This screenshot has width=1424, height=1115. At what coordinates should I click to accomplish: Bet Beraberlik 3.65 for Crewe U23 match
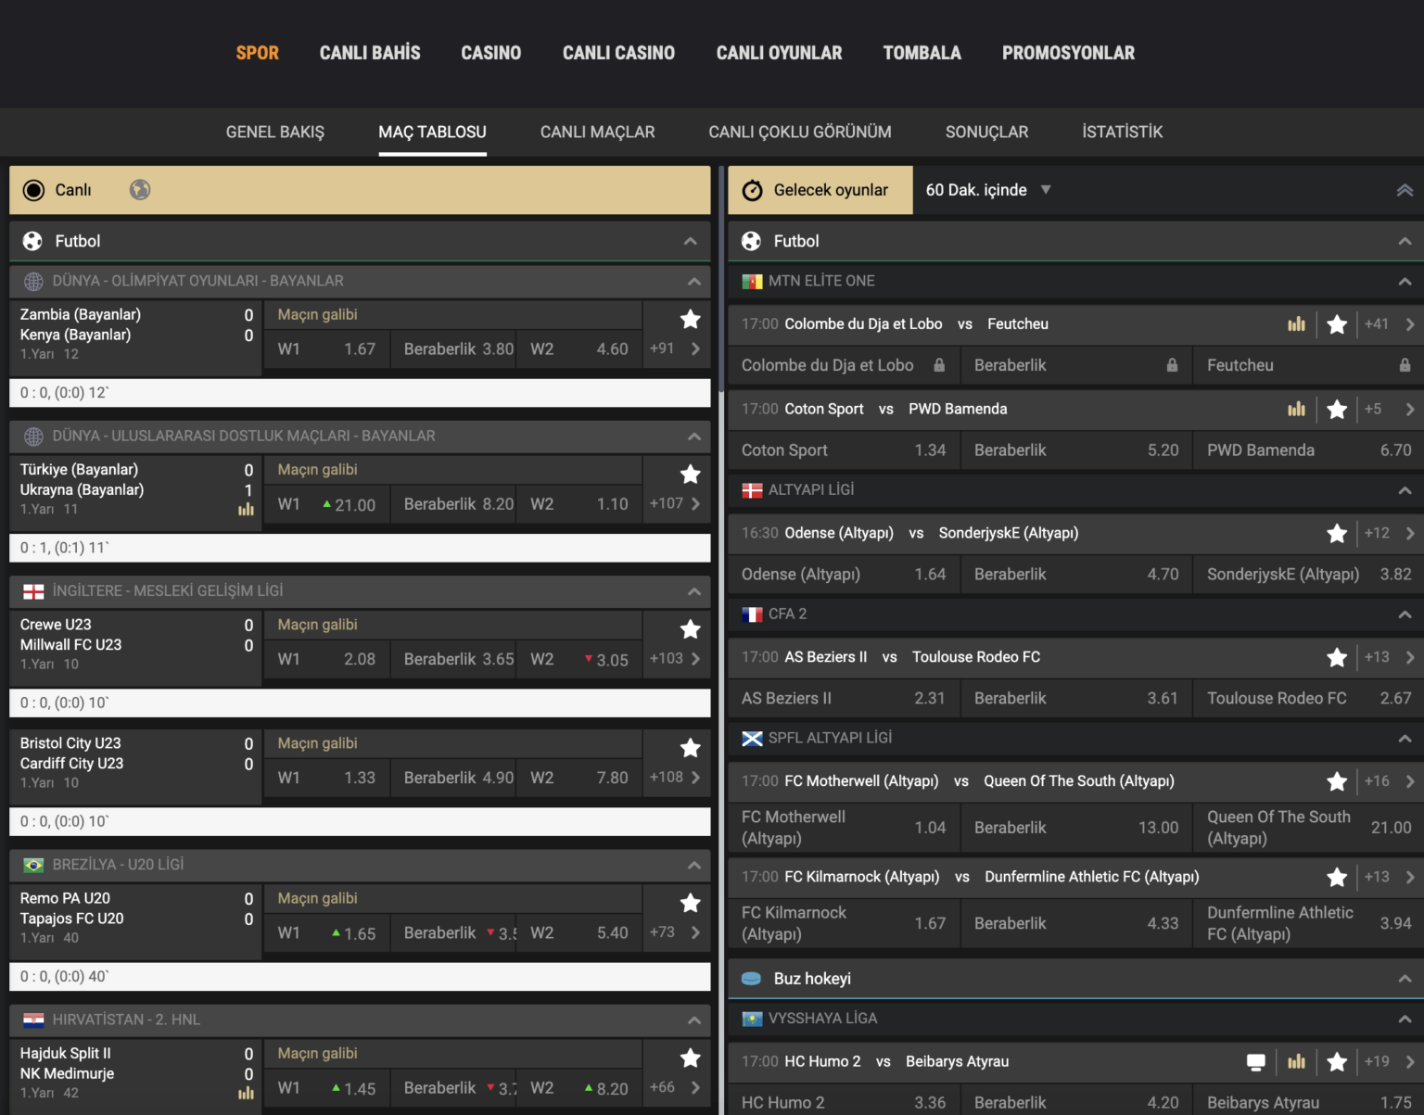coord(453,659)
